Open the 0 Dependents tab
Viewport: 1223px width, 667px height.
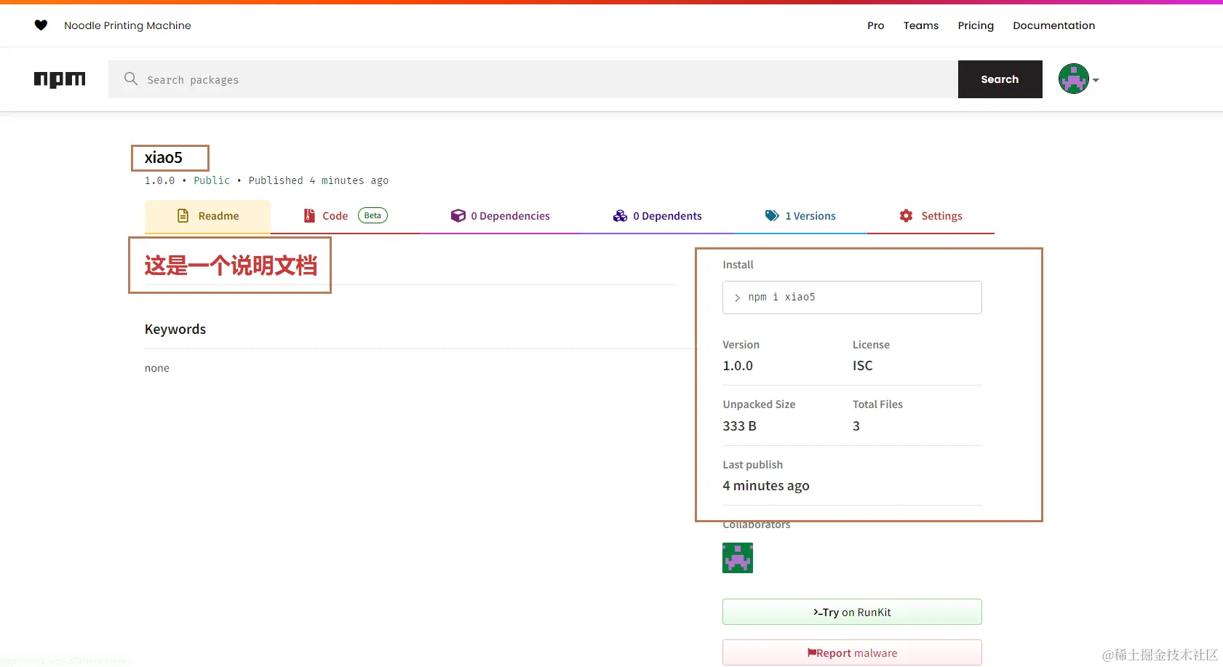657,216
